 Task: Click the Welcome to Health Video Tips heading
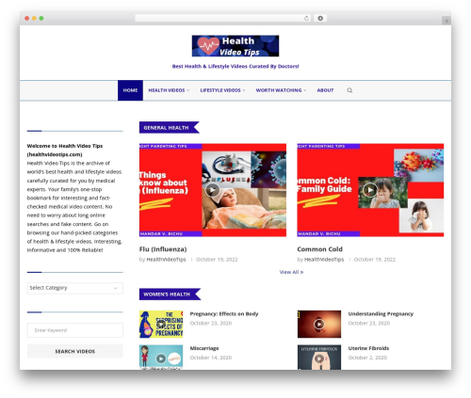point(65,151)
